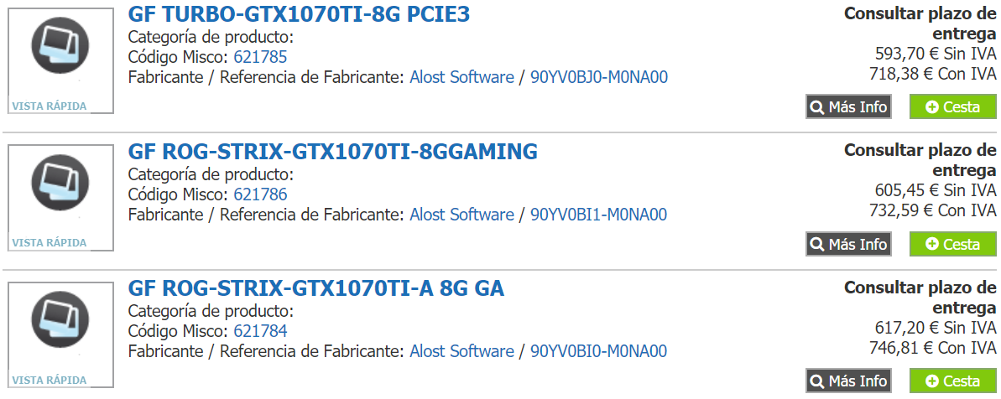The image size is (1001, 399).
Task: Click Más Info for the A 8G GA card
Action: pos(848,381)
